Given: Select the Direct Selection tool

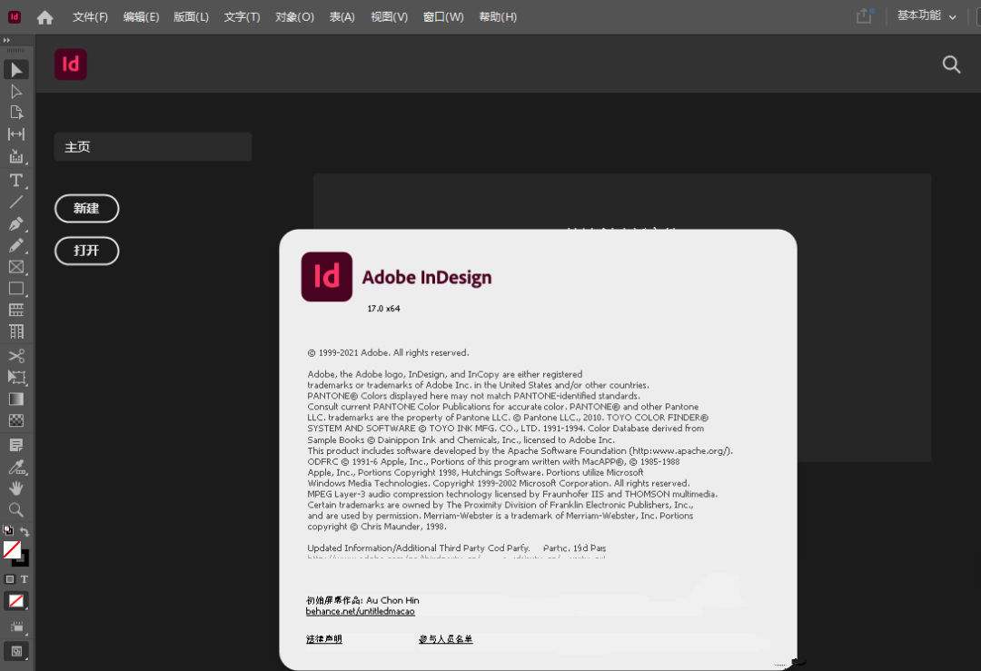Looking at the screenshot, I should click(16, 92).
